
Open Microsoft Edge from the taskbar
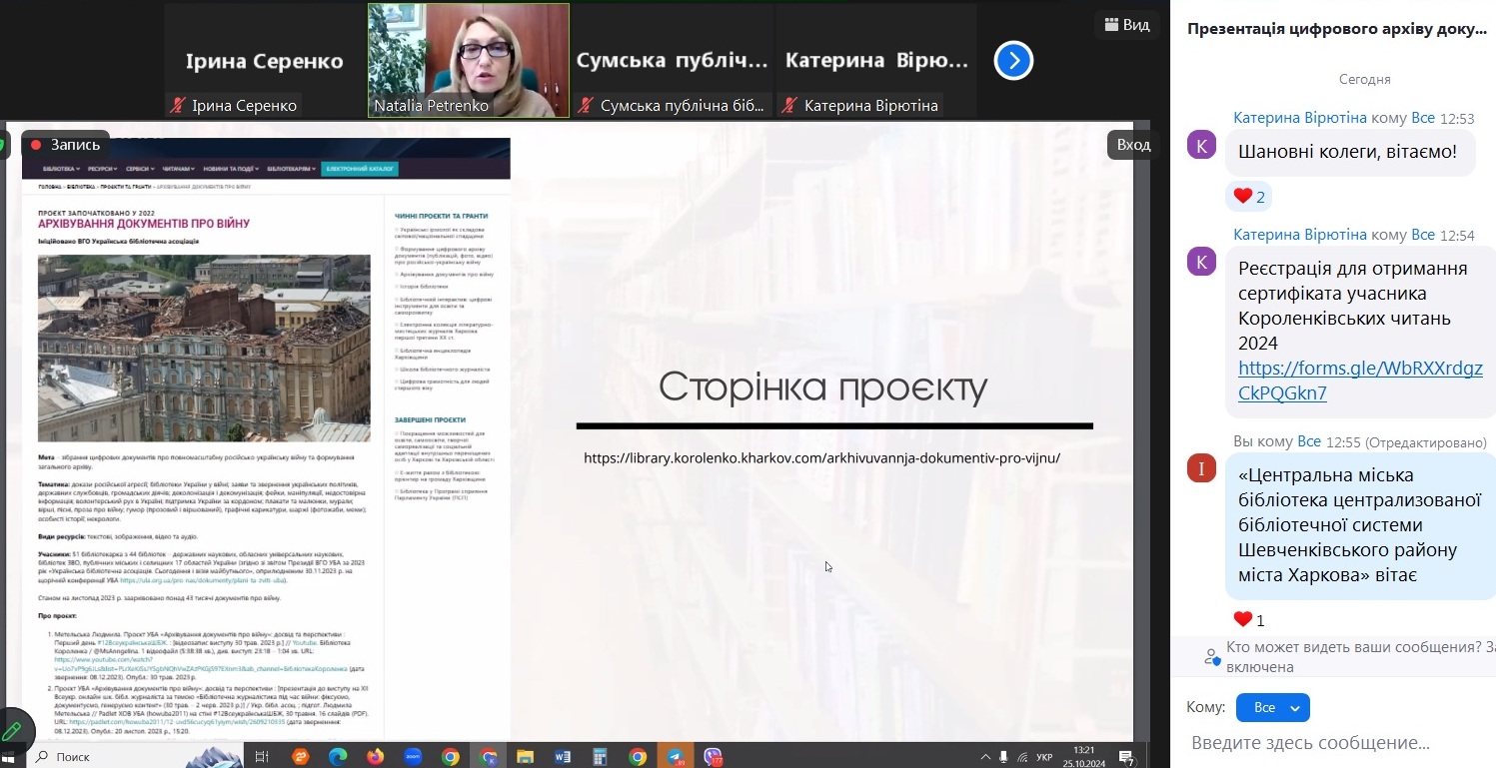(x=337, y=757)
